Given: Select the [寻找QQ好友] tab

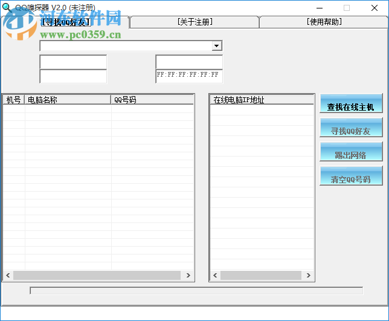Looking at the screenshot, I should [x=66, y=22].
